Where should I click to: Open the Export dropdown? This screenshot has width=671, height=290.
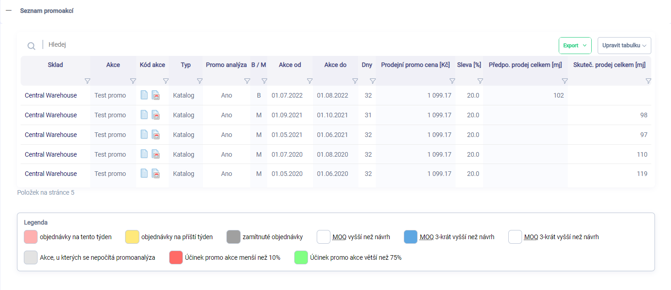click(x=575, y=46)
